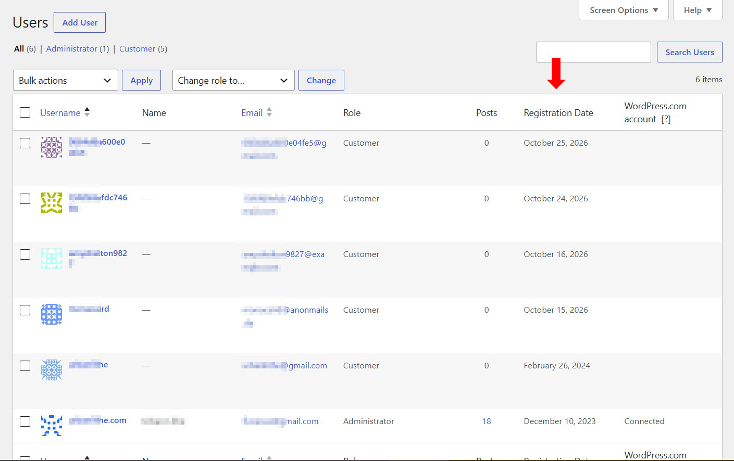Click the date October 25, 2026
The height and width of the screenshot is (461, 734).
click(556, 143)
